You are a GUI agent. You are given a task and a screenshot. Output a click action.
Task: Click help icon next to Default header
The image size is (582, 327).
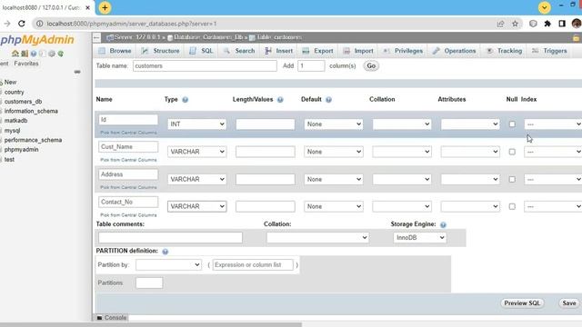click(328, 99)
